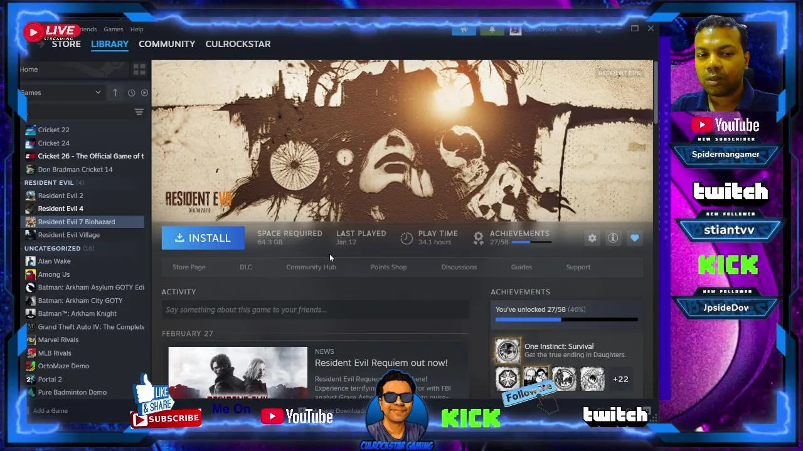Open the Support link
This screenshot has width=803, height=451.
tap(578, 267)
